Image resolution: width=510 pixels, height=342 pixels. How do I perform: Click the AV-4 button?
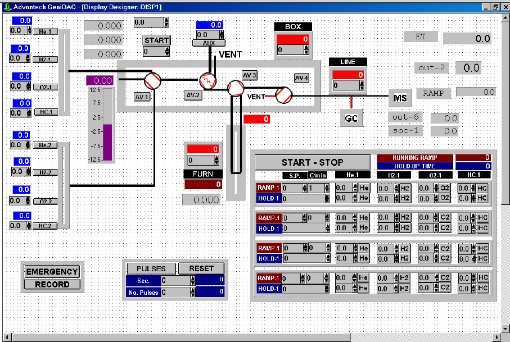click(301, 78)
